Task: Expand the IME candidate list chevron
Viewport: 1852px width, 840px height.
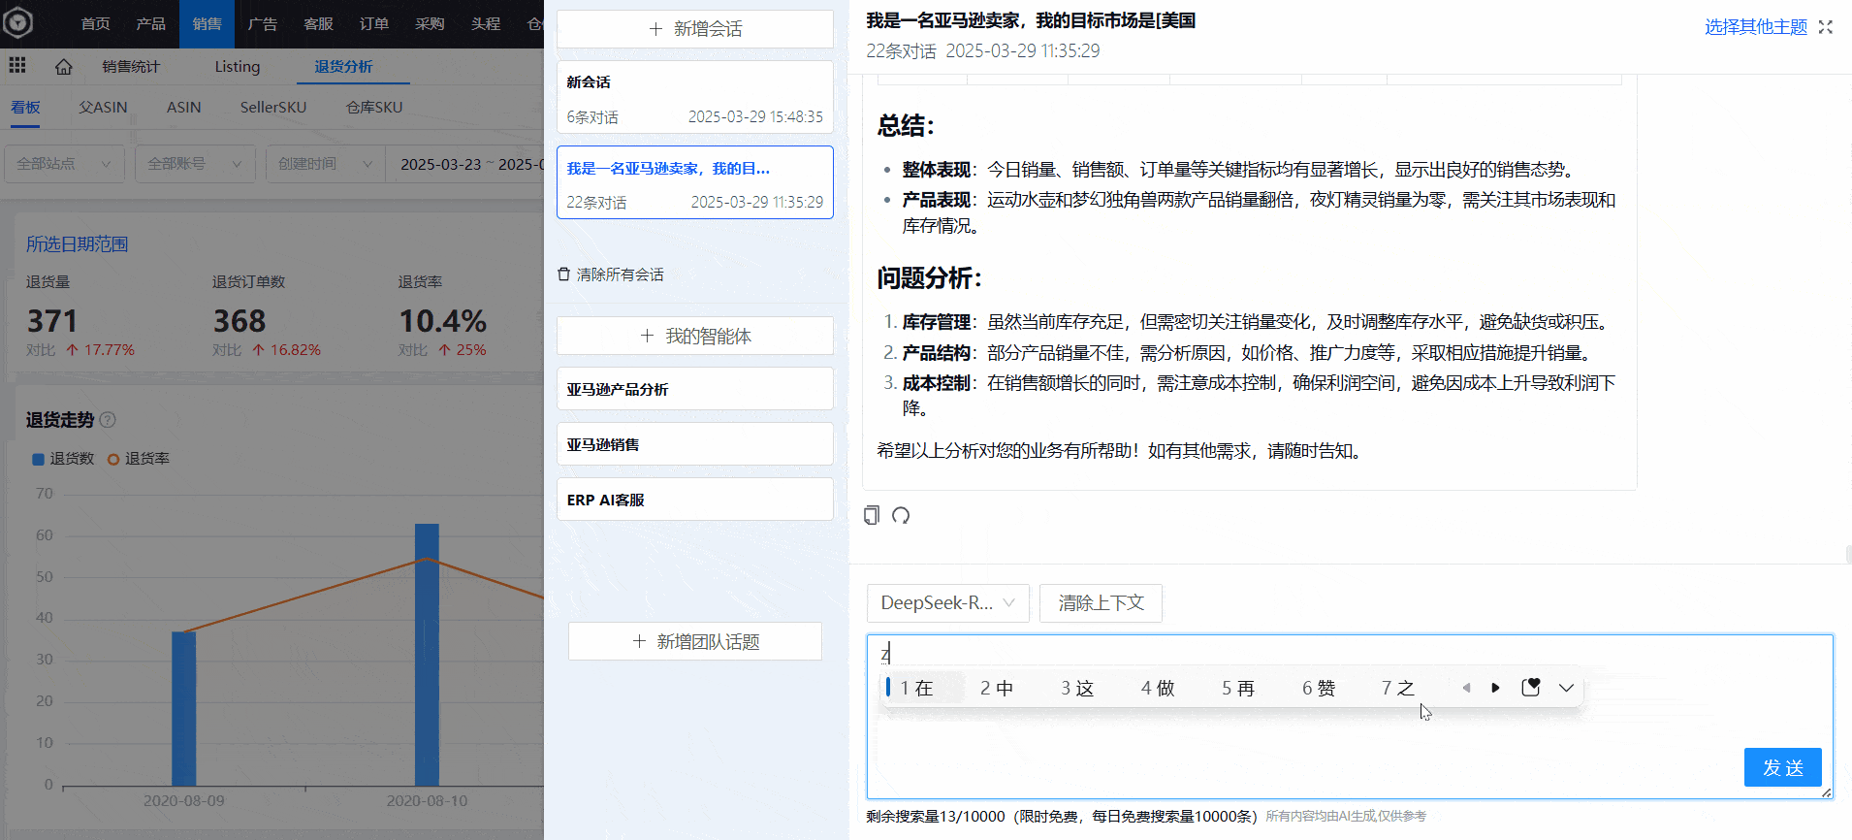Action: (x=1566, y=688)
